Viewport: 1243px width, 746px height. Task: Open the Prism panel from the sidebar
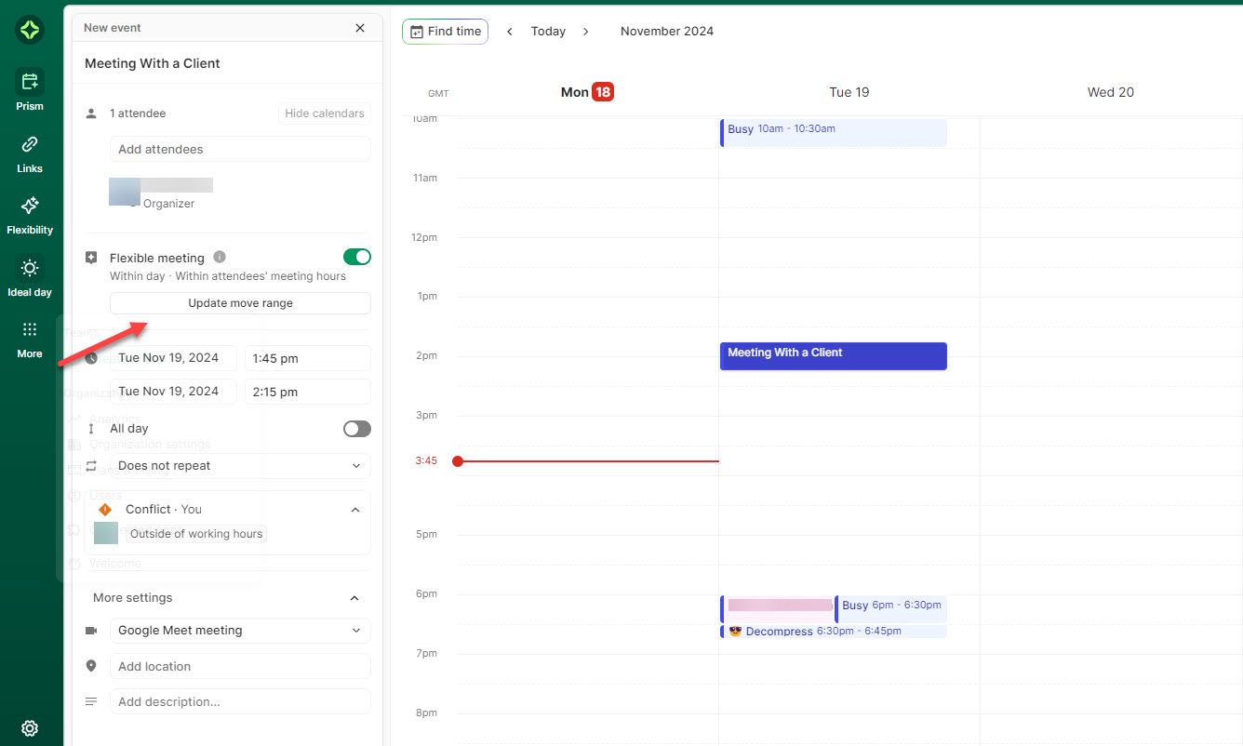coord(29,88)
